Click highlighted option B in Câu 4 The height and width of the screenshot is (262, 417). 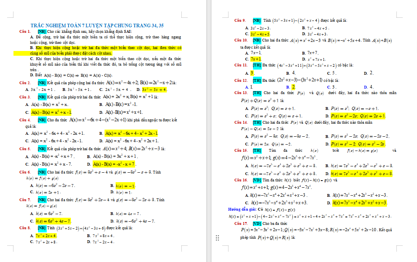coord(131,133)
